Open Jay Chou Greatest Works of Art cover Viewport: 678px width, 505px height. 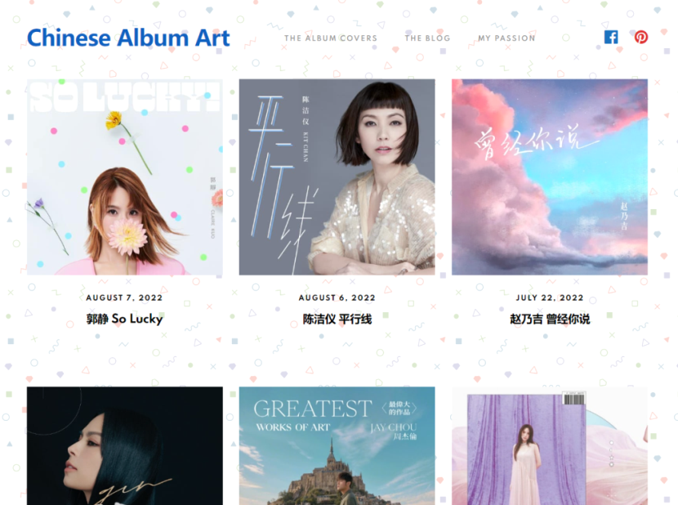point(337,445)
